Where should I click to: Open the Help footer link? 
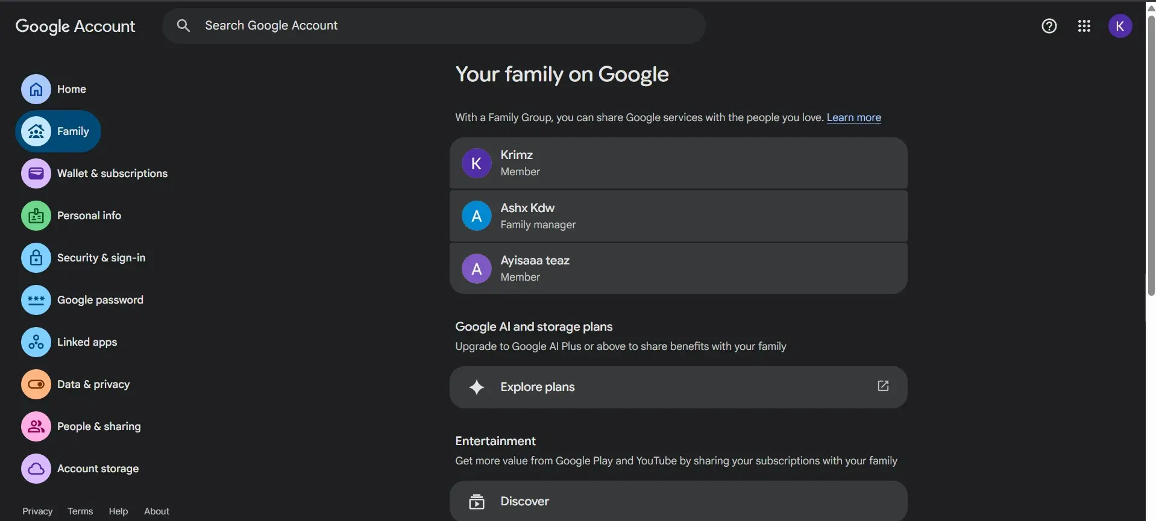pyautogui.click(x=118, y=511)
